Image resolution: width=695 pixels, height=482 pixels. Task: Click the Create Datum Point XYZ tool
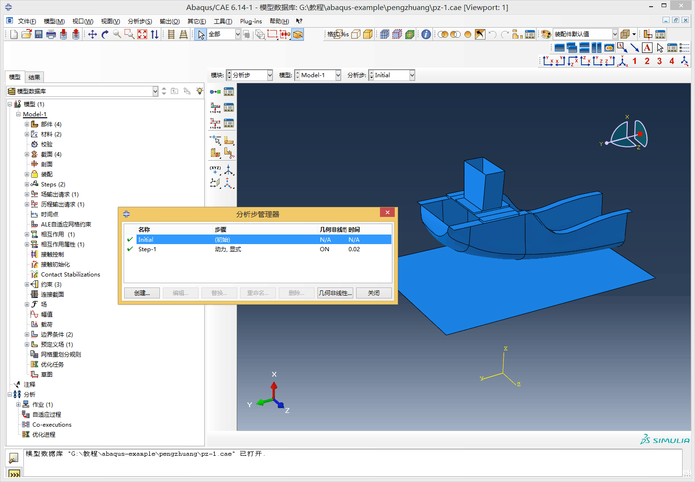215,170
